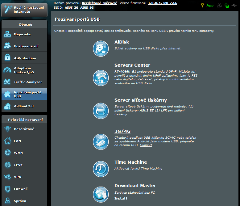Click the USB status icon in the header
This screenshot has width=240, height=206.
(x=235, y=6)
